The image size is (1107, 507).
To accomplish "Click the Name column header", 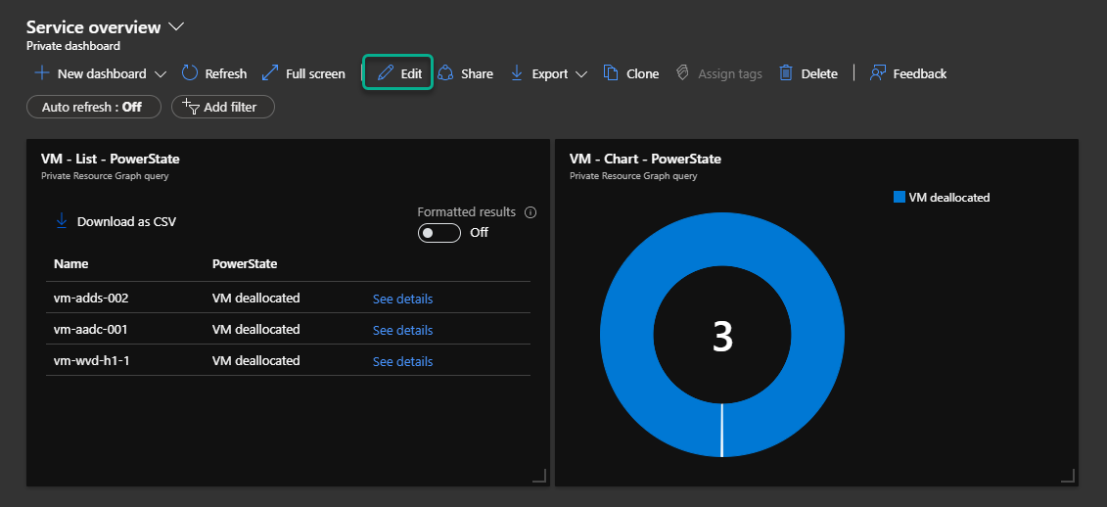I will [71, 264].
